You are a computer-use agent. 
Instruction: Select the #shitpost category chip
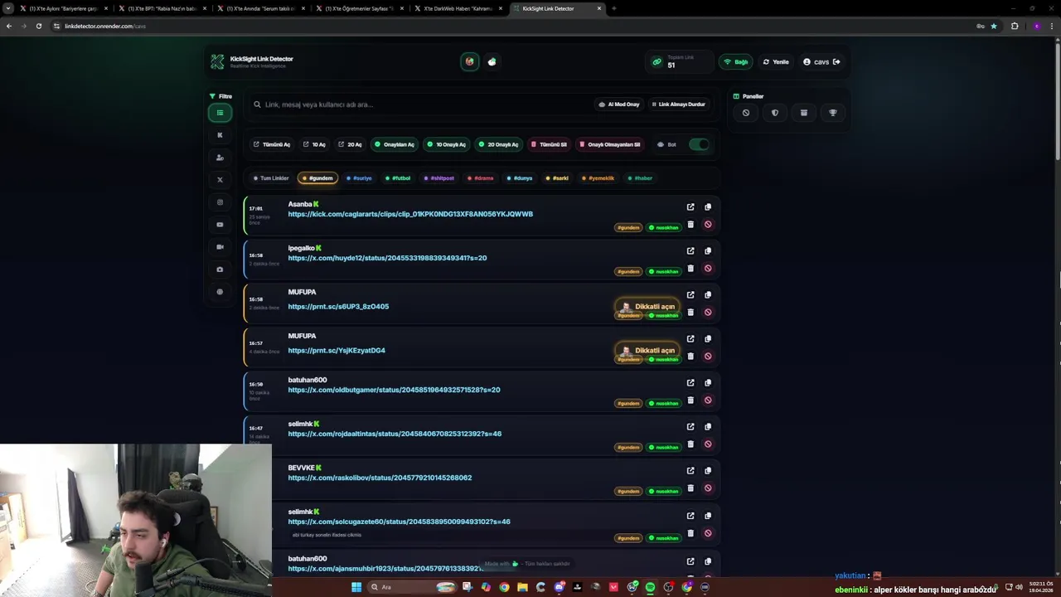438,178
